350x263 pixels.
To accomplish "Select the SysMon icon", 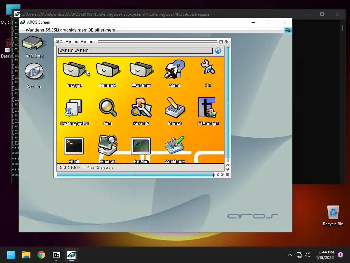I will [x=141, y=146].
